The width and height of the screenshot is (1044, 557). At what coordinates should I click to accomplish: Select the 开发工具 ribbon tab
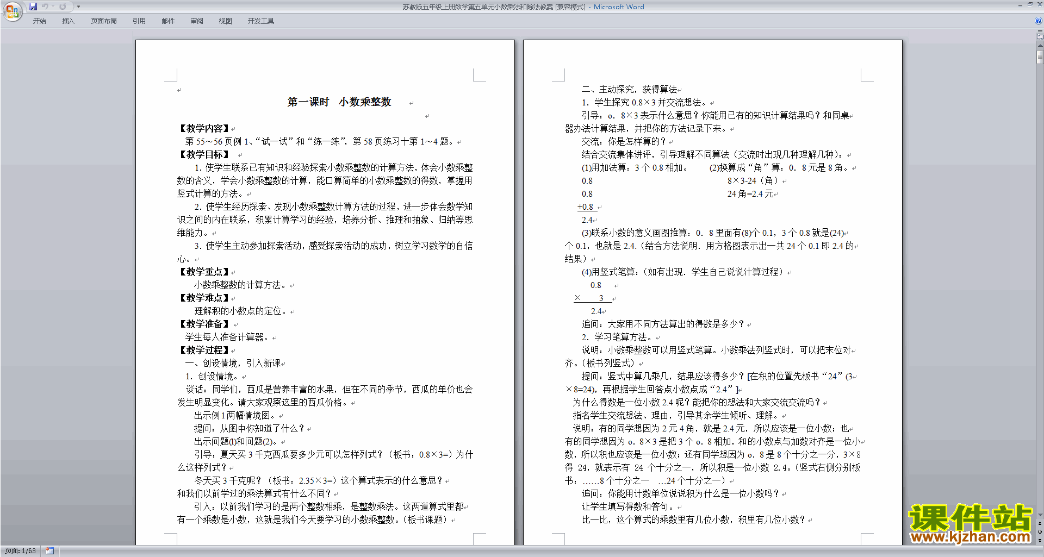[261, 21]
